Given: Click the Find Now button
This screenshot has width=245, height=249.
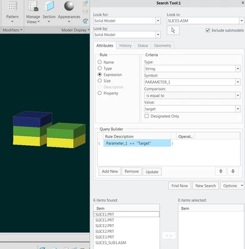Looking at the screenshot, I should (180, 186).
